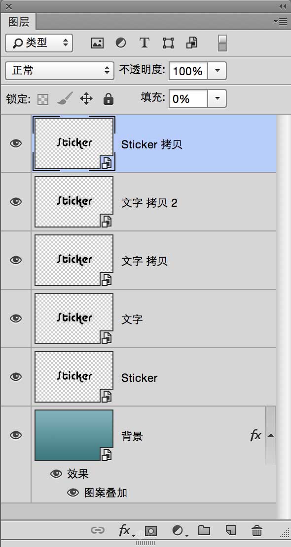Collapse the 背景 layer effects arrow

[x=270, y=436]
